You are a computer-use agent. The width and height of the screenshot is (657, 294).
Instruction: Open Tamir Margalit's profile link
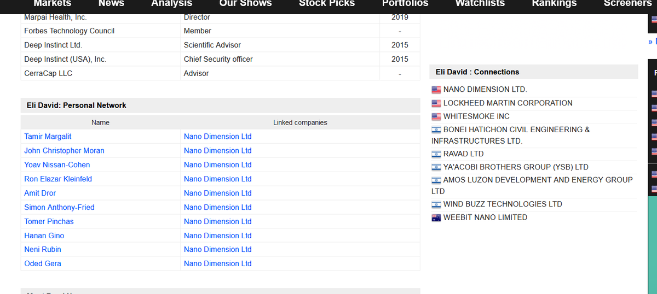coord(48,137)
